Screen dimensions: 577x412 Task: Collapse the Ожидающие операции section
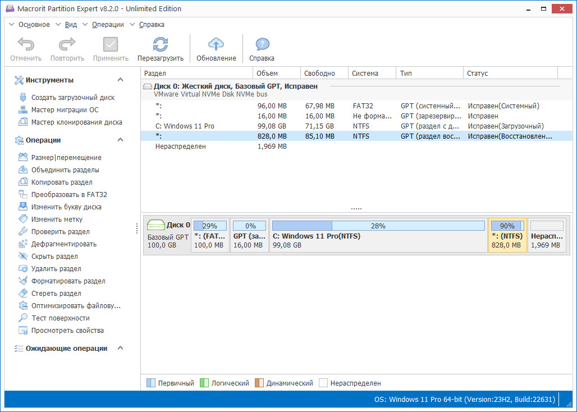(120, 348)
